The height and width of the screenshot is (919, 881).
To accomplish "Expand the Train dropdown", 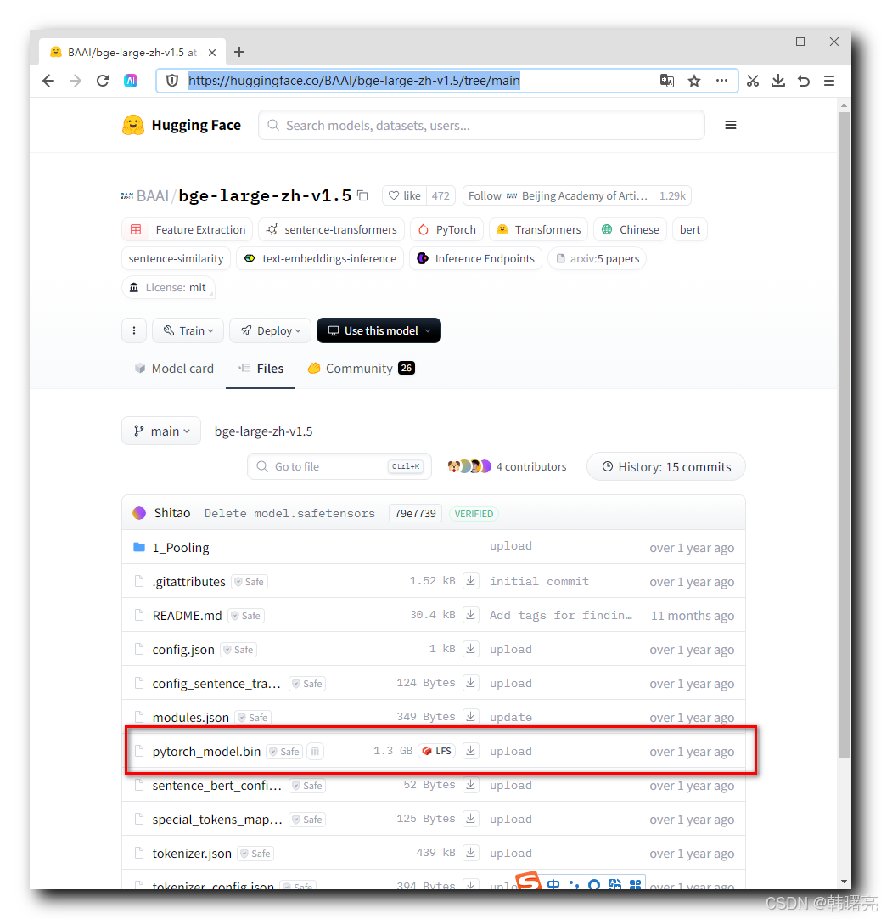I will [188, 330].
